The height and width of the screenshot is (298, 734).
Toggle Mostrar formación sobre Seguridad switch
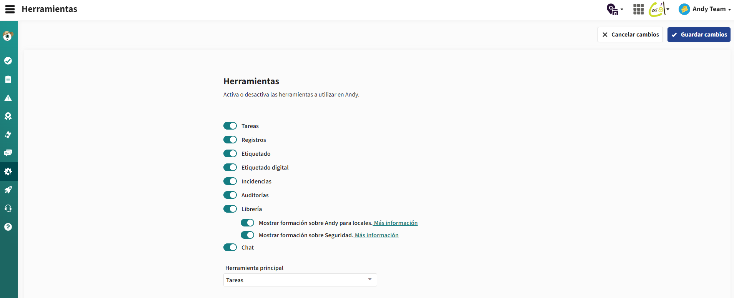coord(247,235)
